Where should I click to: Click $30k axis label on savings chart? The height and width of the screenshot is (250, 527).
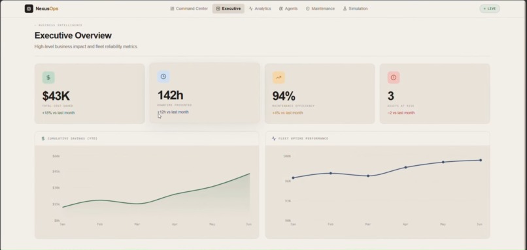[x=56, y=188]
